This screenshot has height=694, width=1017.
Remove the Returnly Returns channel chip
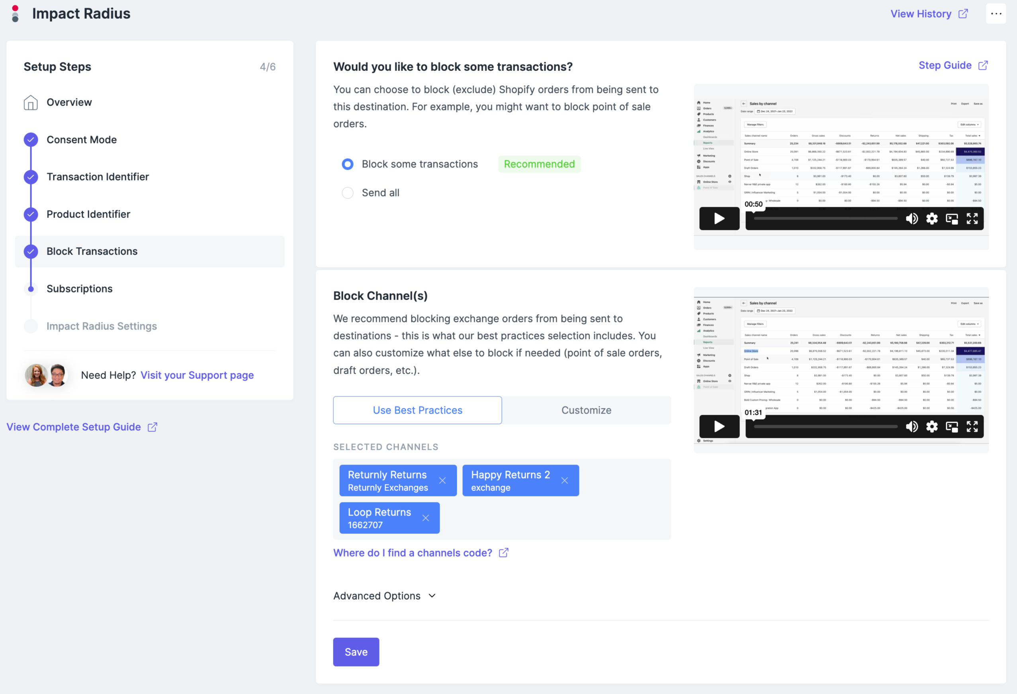[442, 480]
